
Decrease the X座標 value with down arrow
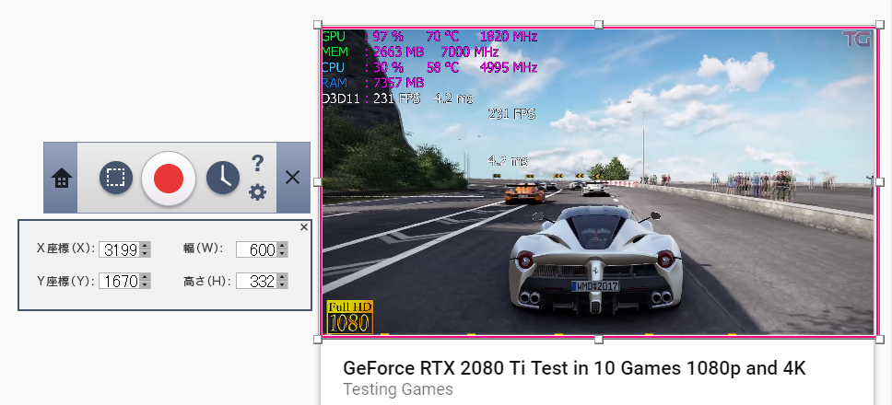pos(146,253)
